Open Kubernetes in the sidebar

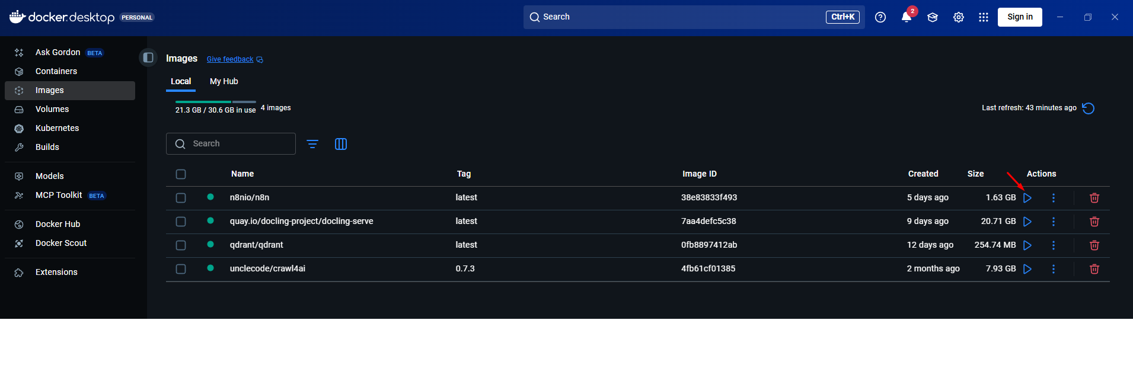click(x=70, y=128)
